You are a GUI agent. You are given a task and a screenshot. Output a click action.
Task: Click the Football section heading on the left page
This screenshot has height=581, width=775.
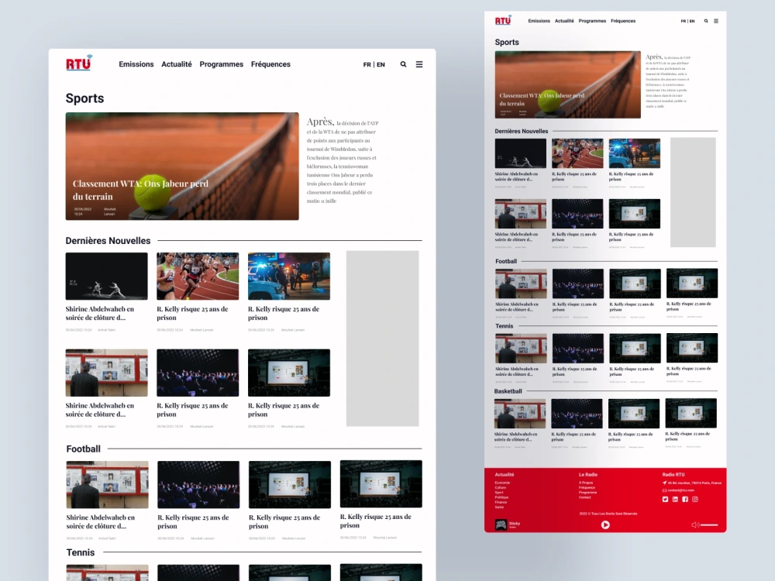(84, 449)
